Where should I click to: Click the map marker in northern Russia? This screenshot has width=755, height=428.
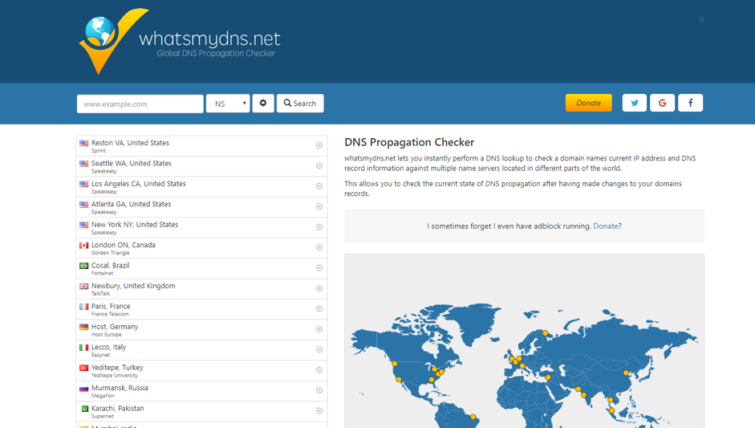coord(546,332)
